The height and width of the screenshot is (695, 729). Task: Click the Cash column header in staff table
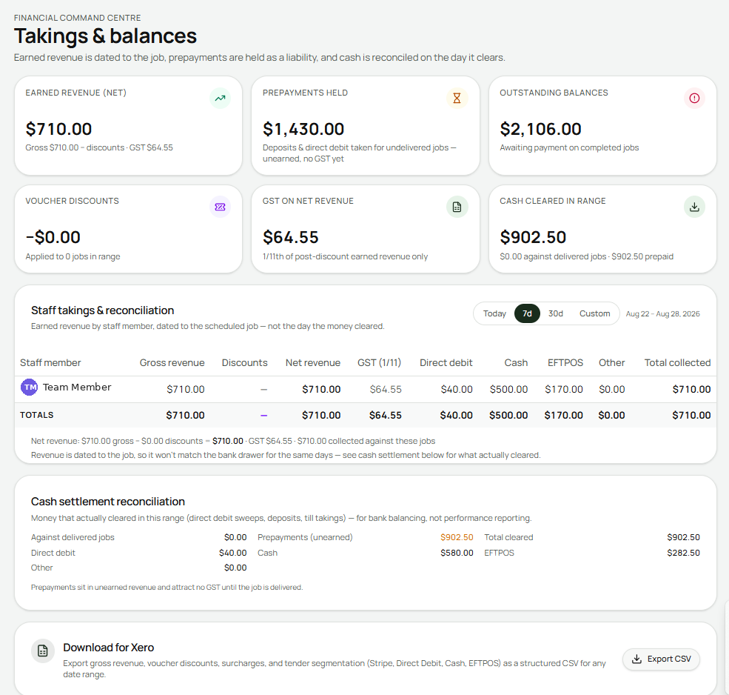[516, 362]
